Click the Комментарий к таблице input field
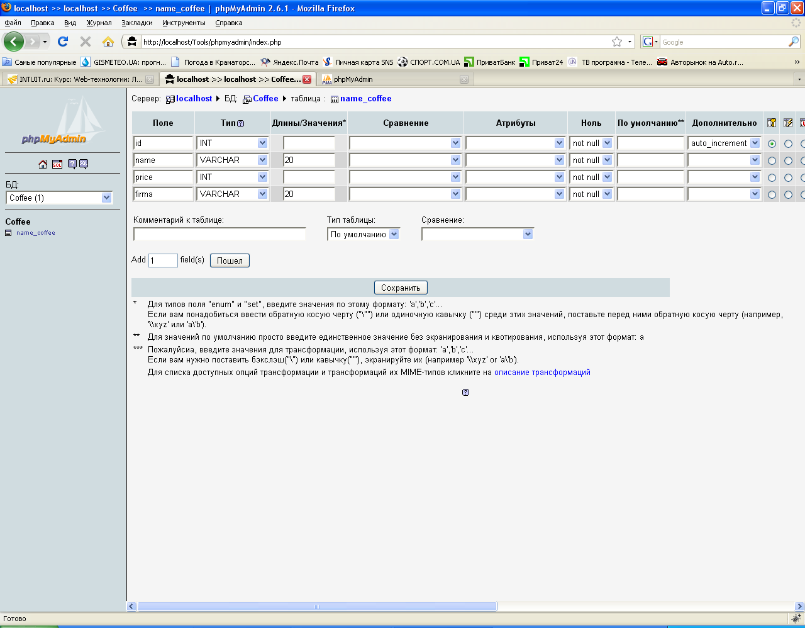This screenshot has height=628, width=805. tap(219, 234)
